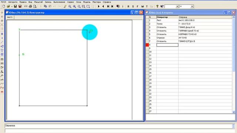Click point T on the drawing
The width and height of the screenshot is (237, 133).
tap(19, 30)
